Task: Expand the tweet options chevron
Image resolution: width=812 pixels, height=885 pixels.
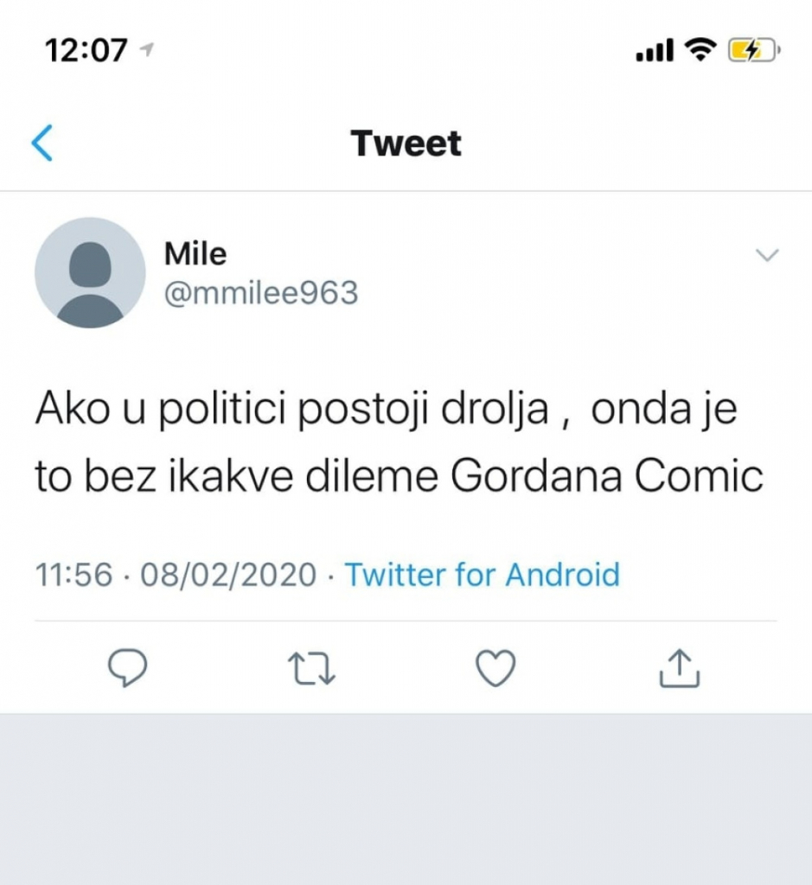Action: pos(767,255)
